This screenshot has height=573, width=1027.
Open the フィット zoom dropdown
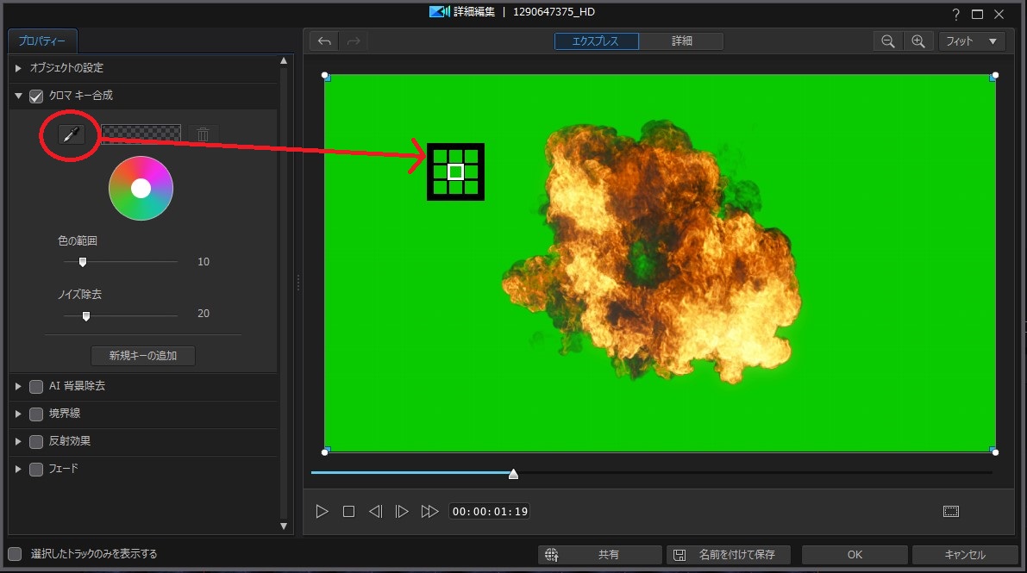(x=971, y=41)
